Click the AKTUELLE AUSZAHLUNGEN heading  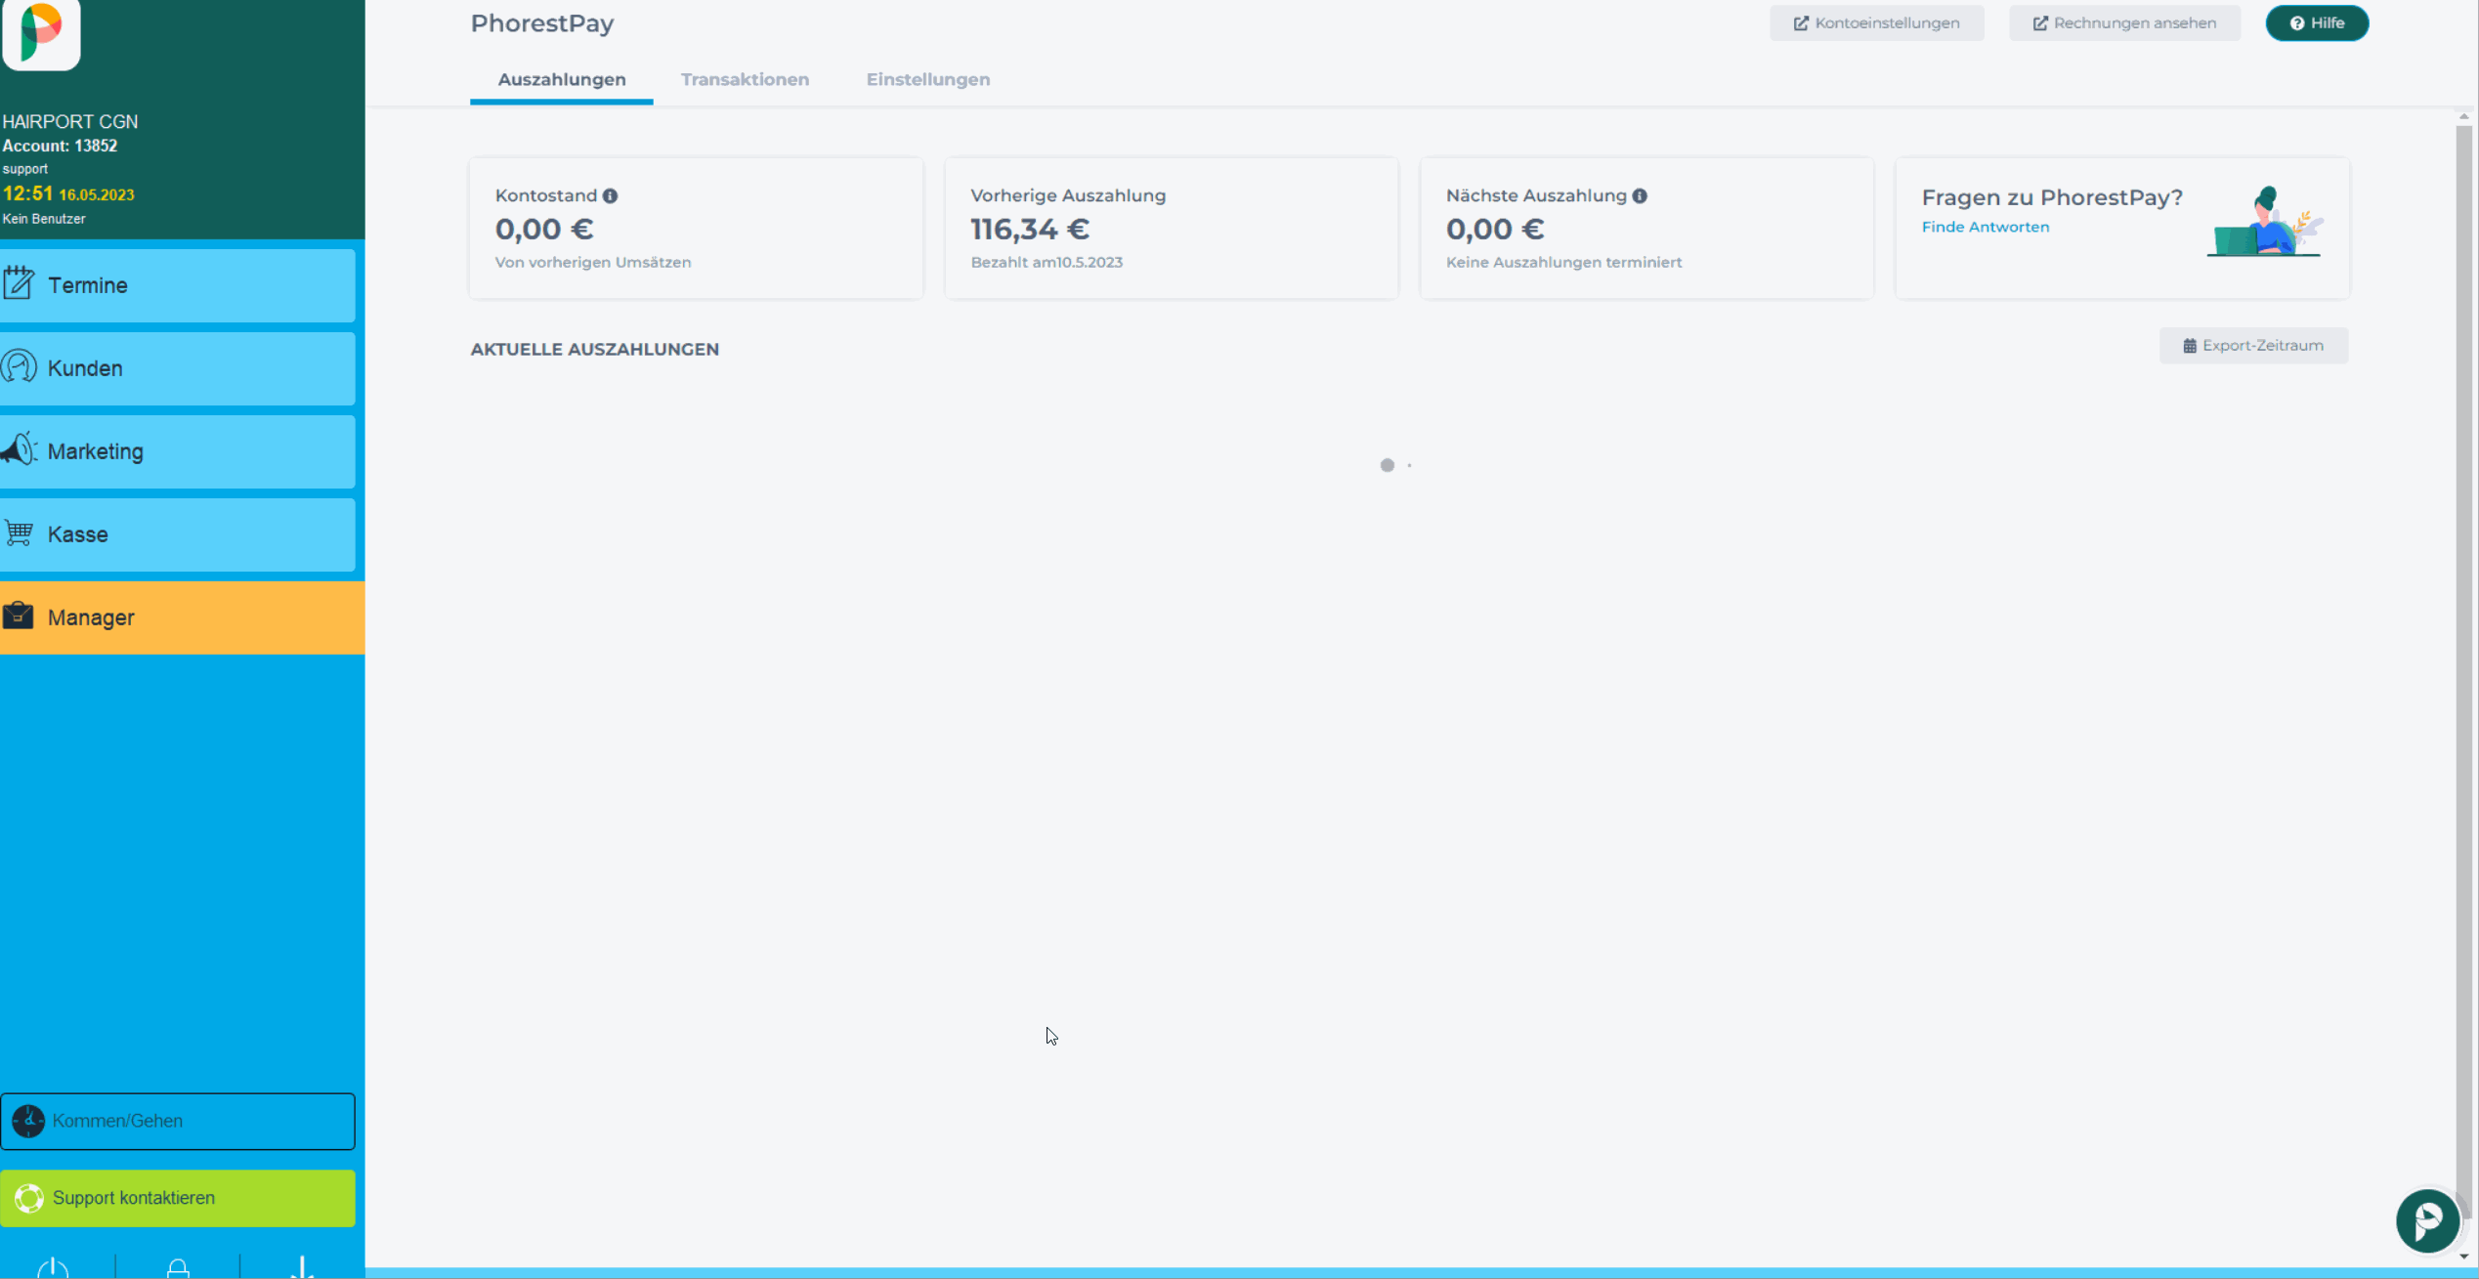point(594,349)
